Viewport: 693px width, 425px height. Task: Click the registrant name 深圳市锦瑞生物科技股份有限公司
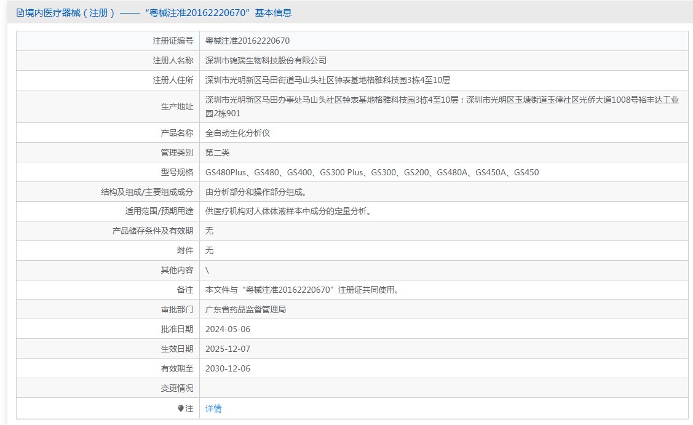[266, 61]
